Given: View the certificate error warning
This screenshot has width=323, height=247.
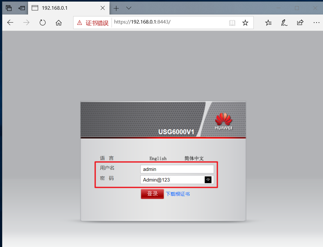Looking at the screenshot, I should point(93,23).
